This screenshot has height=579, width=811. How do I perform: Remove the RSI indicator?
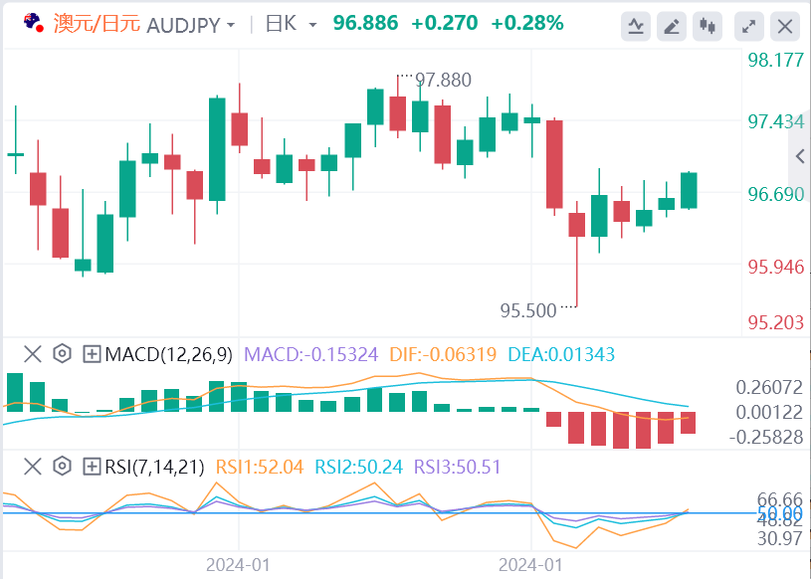pyautogui.click(x=33, y=467)
